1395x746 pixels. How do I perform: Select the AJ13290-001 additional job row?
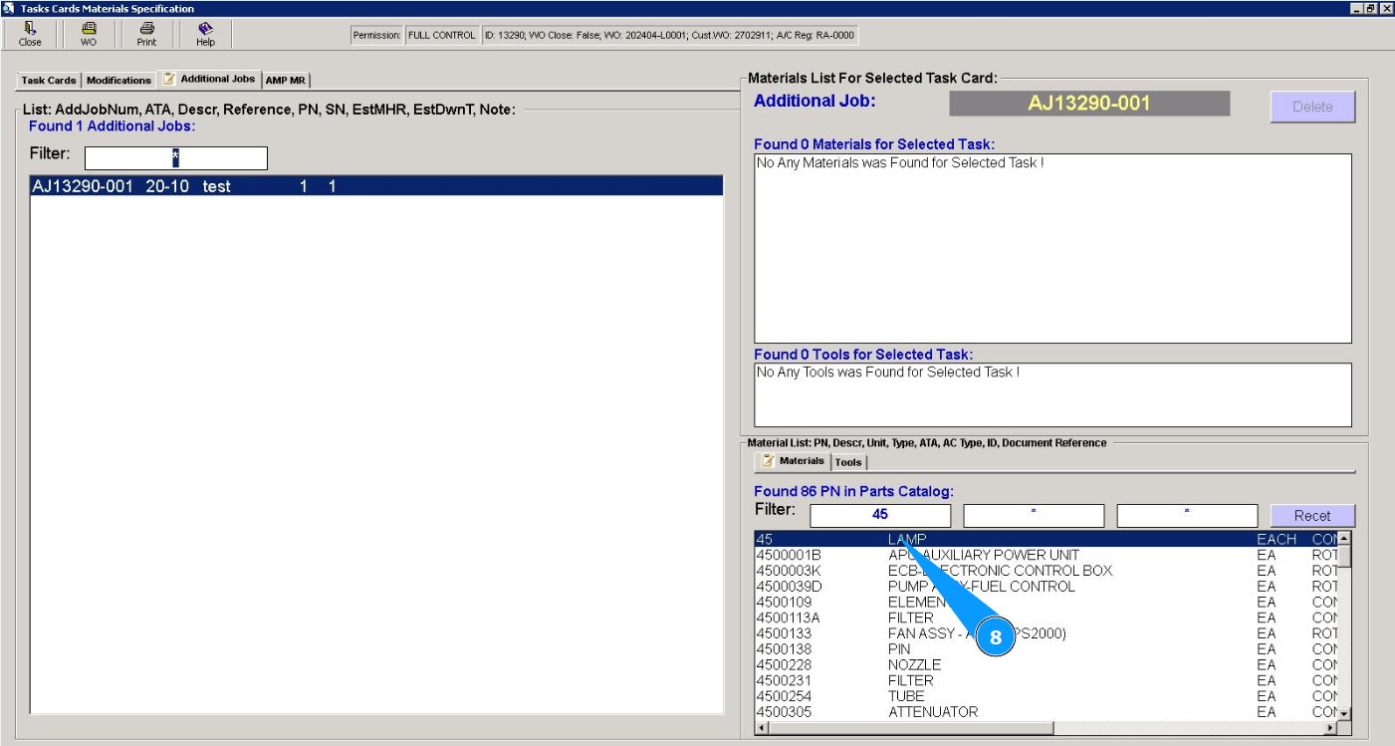(376, 186)
